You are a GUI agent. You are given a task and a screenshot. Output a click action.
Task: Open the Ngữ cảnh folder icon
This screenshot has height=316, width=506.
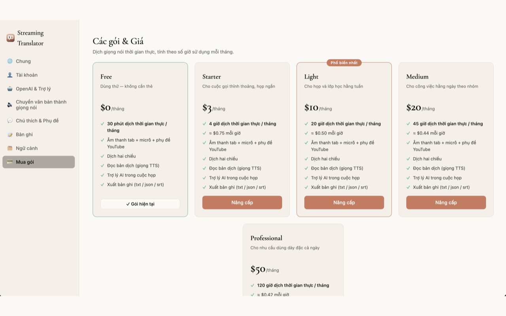pos(10,148)
